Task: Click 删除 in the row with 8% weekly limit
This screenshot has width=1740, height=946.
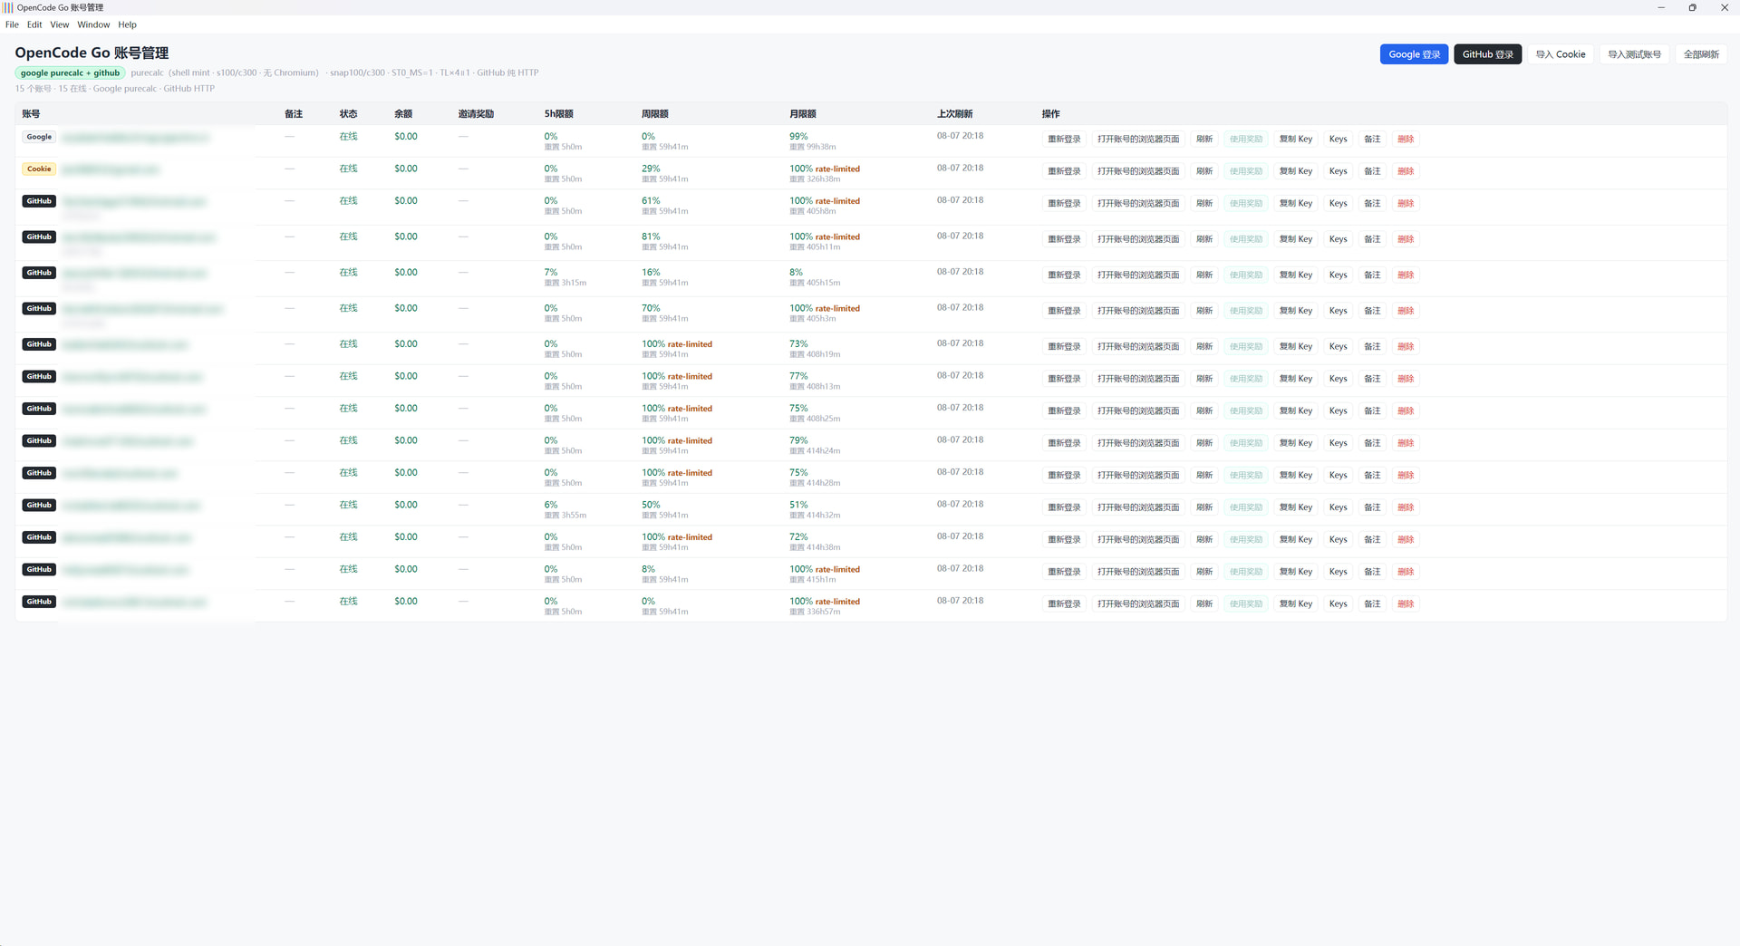Action: (x=1406, y=572)
